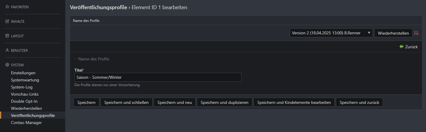Click the Favoriten star icon
426x132 pixels.
(x=7, y=7)
